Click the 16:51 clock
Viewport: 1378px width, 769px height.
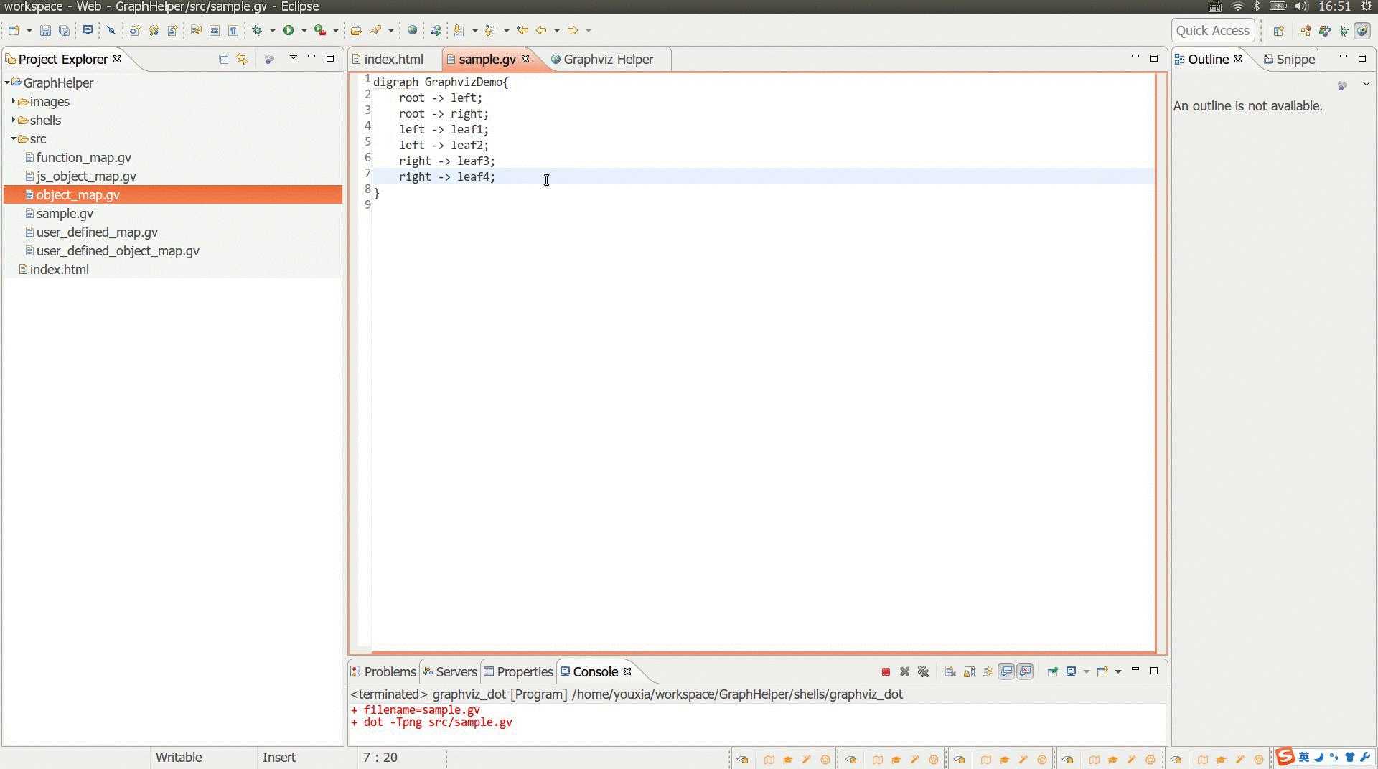click(1334, 6)
